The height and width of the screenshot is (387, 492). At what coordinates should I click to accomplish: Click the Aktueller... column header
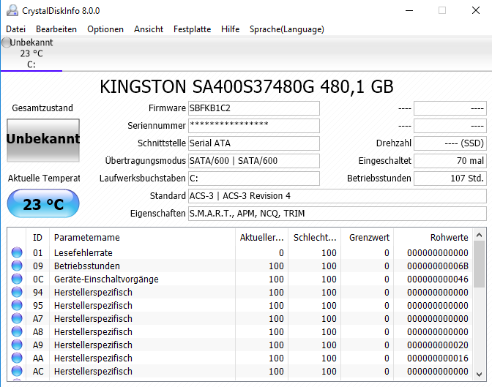click(x=261, y=238)
